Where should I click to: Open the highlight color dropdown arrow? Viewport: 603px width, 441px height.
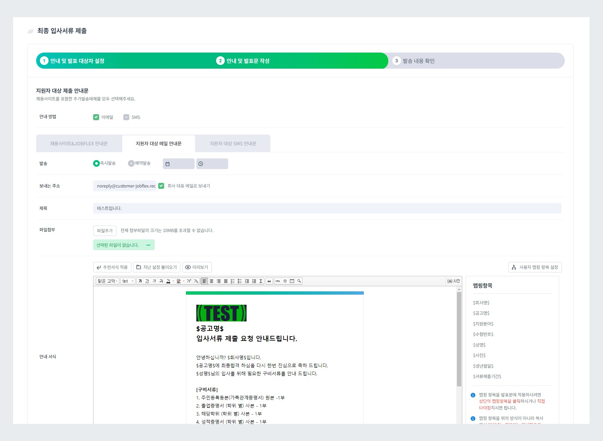tap(183, 281)
